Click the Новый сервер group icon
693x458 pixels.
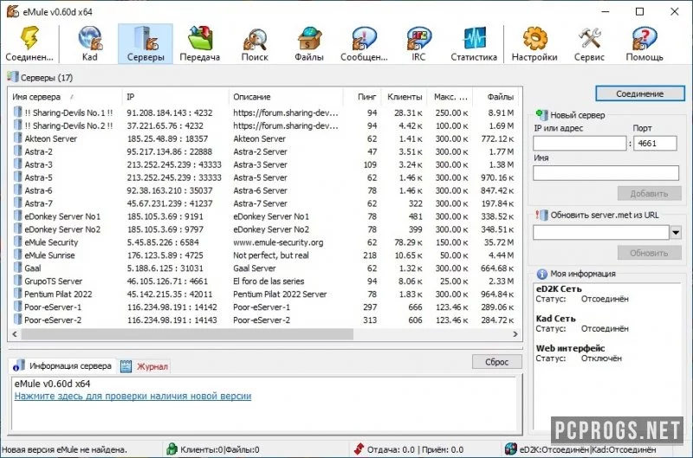coord(542,115)
